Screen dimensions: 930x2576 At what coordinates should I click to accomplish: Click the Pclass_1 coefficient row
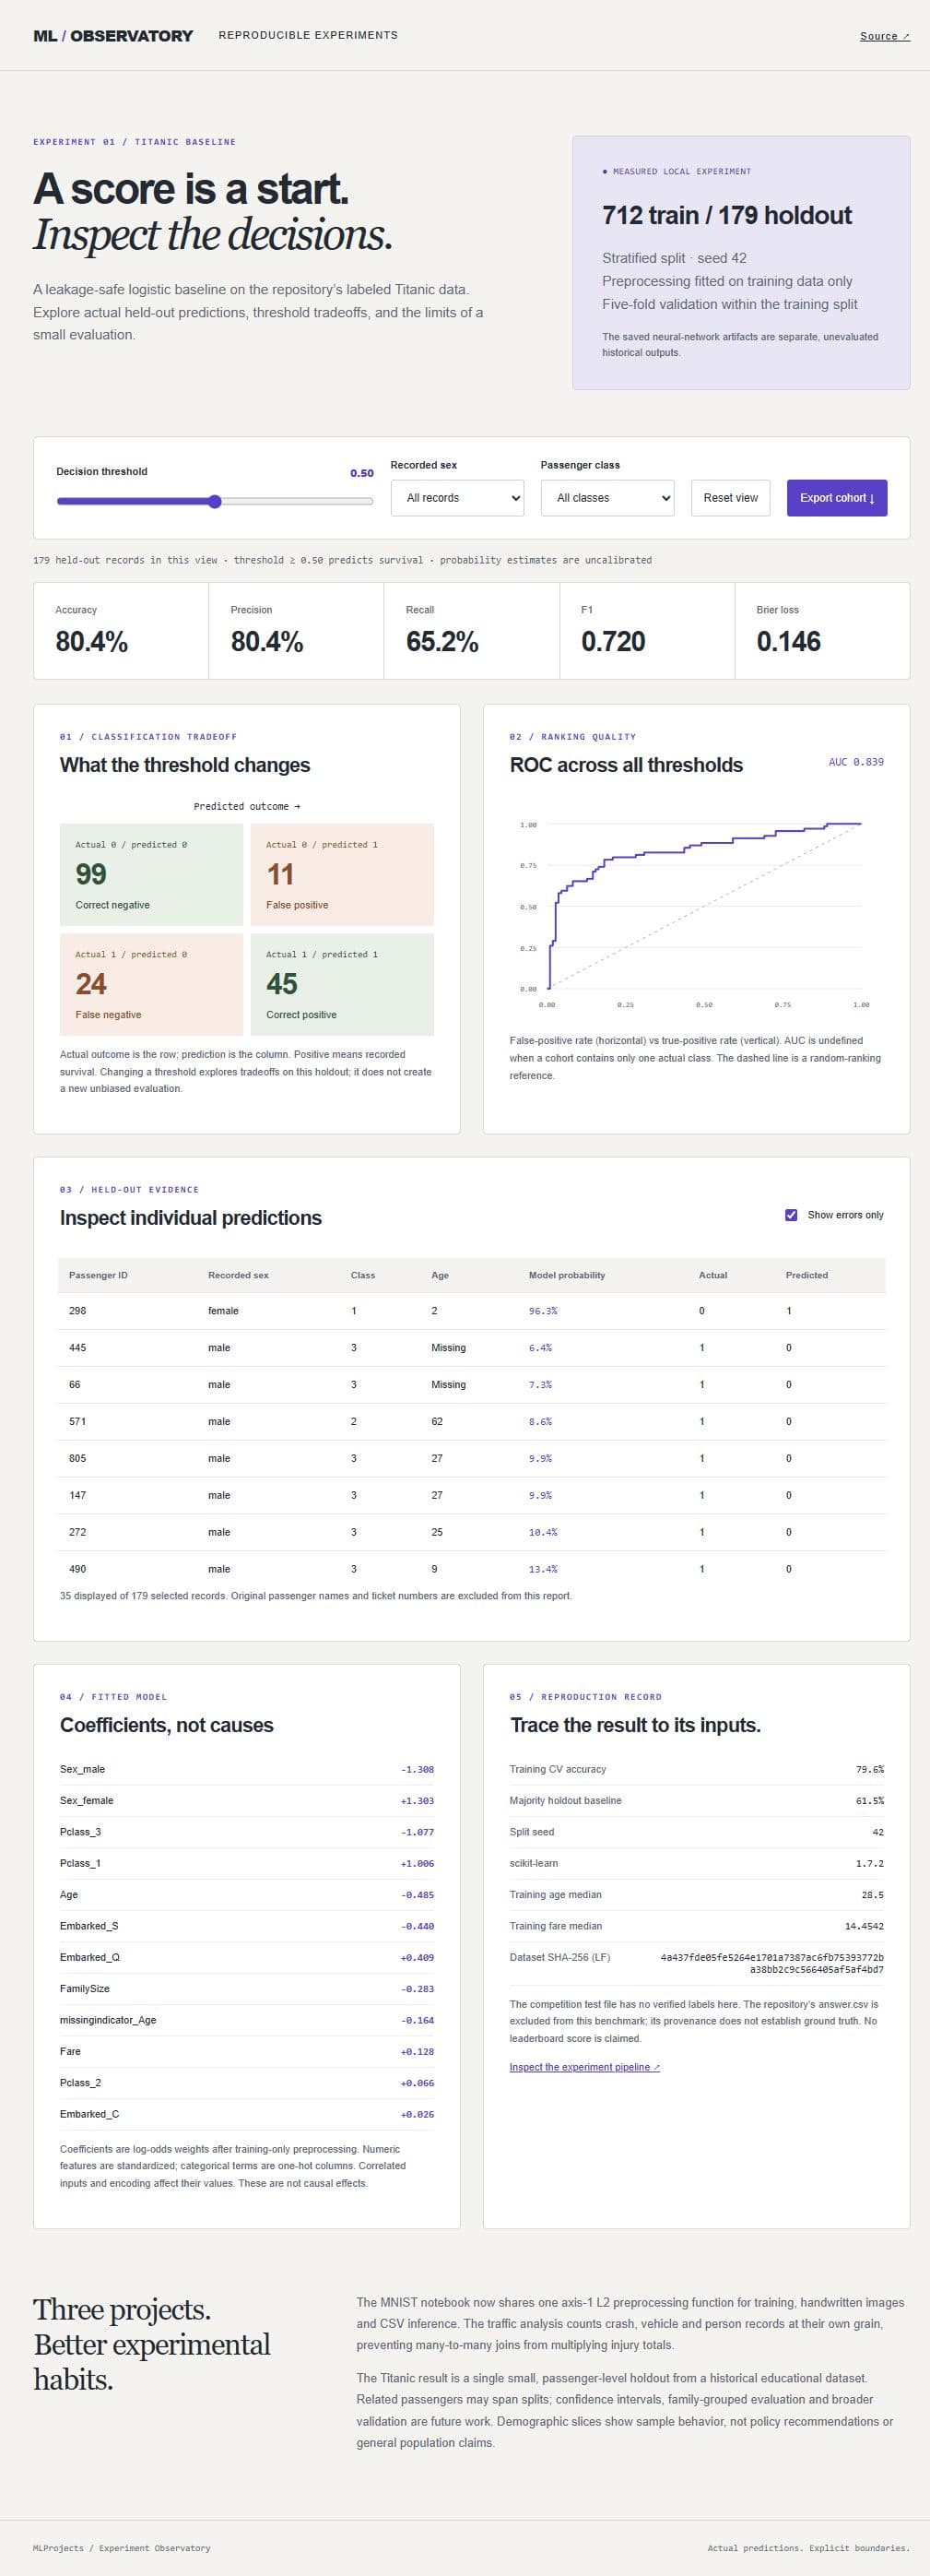tap(247, 1864)
